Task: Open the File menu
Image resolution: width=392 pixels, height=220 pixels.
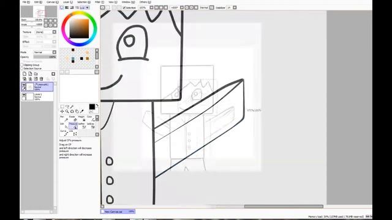Action: (26, 2)
